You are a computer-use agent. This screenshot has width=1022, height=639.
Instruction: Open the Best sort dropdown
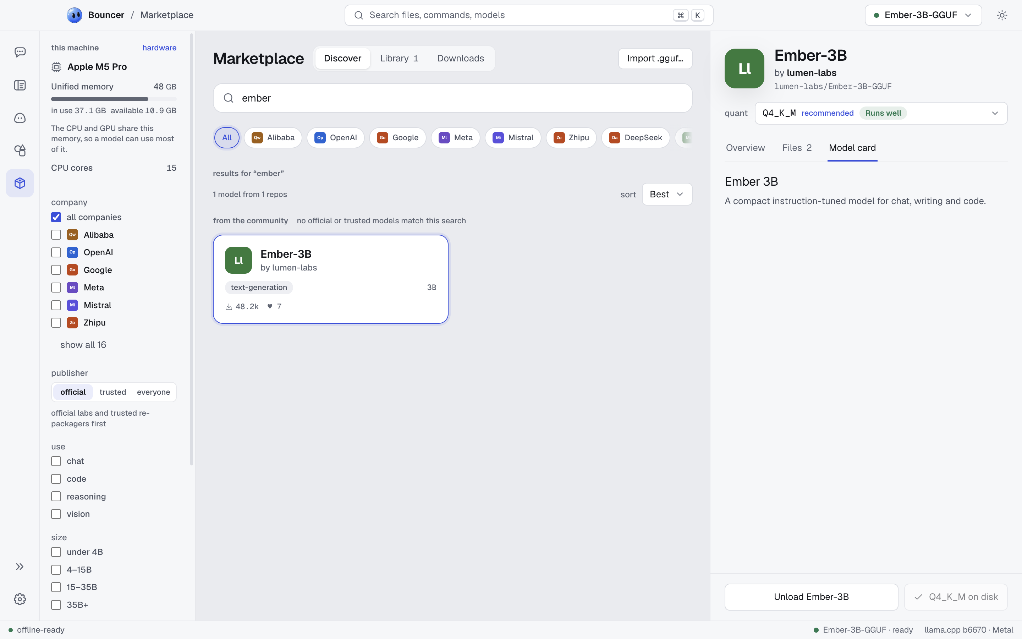point(667,195)
